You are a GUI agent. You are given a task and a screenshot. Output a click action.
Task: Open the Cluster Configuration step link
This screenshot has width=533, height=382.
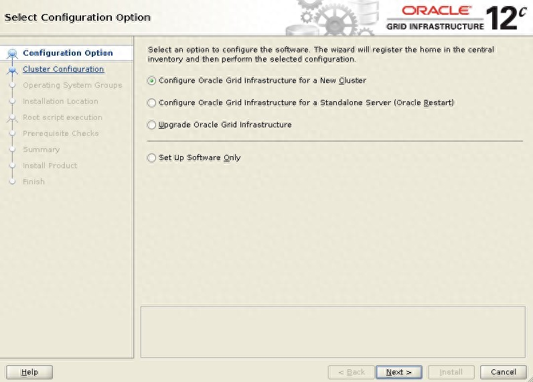[x=63, y=69]
